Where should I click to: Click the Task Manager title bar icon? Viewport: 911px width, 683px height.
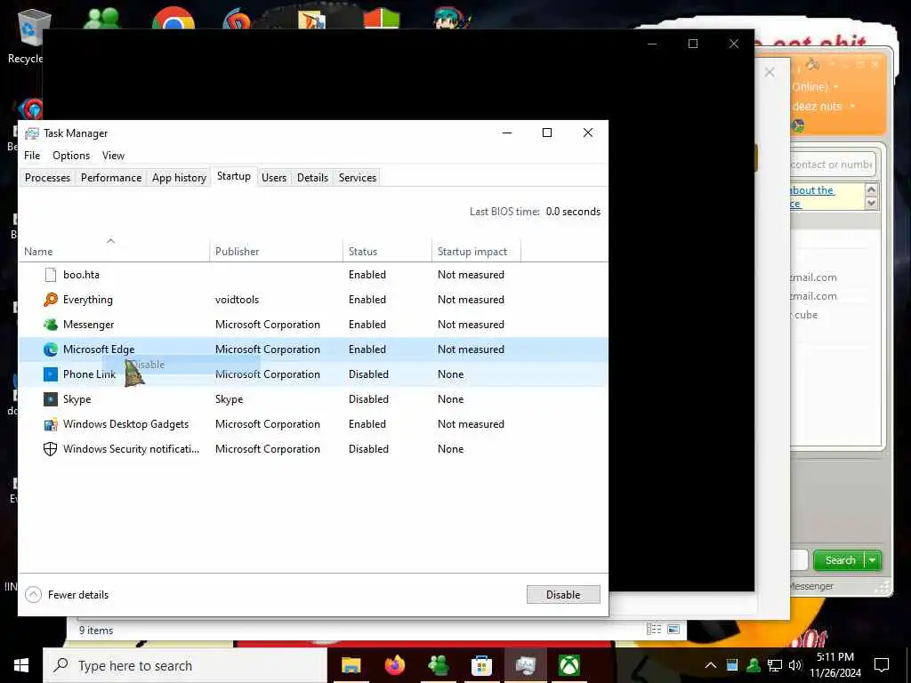tap(31, 133)
